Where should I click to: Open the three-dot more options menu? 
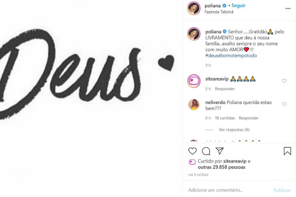pyautogui.click(x=288, y=9)
